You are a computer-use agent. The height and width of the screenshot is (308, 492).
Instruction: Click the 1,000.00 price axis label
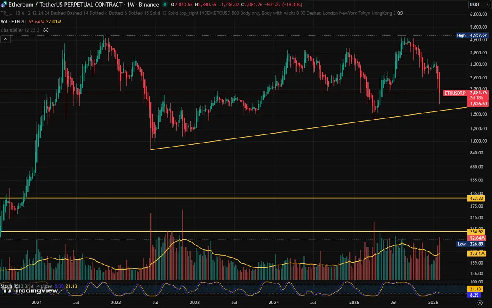pos(478,141)
